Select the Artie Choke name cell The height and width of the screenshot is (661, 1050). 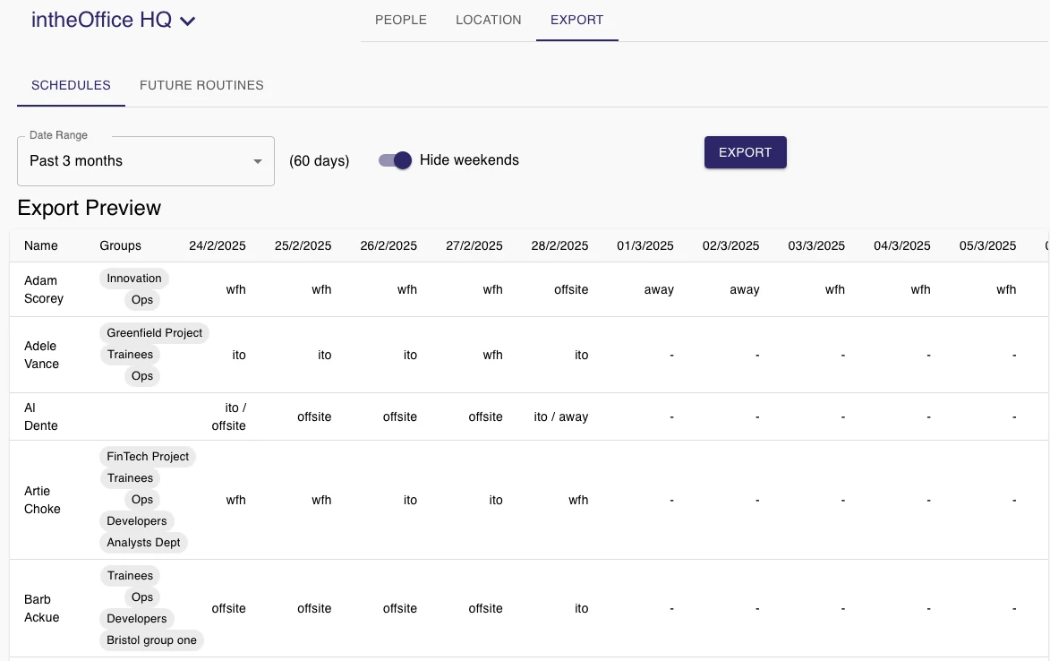42,500
